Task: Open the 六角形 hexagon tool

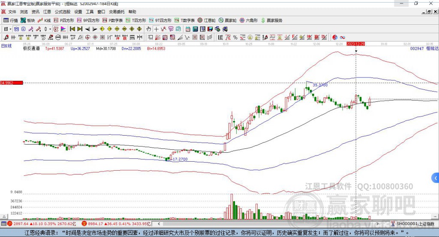Action: tap(249, 21)
